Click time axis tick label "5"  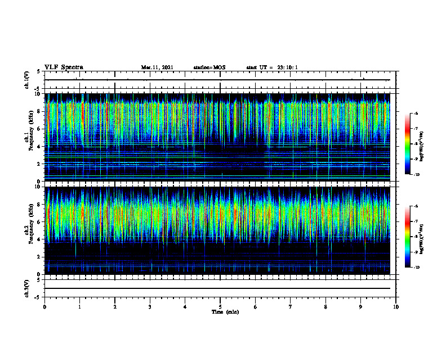coord(220,307)
